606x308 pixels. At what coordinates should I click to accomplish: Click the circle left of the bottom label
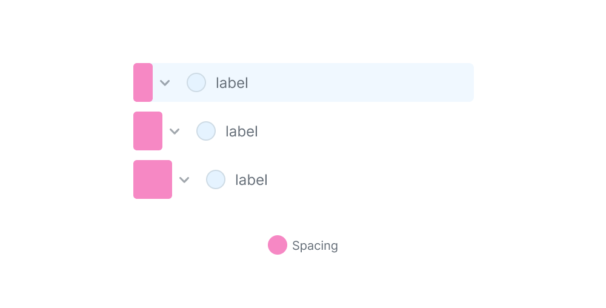click(216, 179)
